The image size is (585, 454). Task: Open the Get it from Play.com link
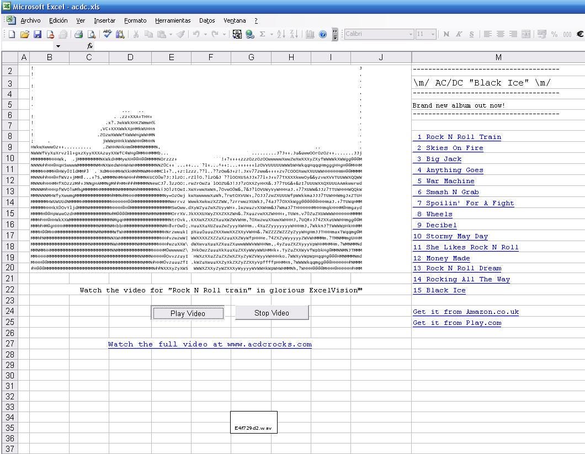coord(457,323)
